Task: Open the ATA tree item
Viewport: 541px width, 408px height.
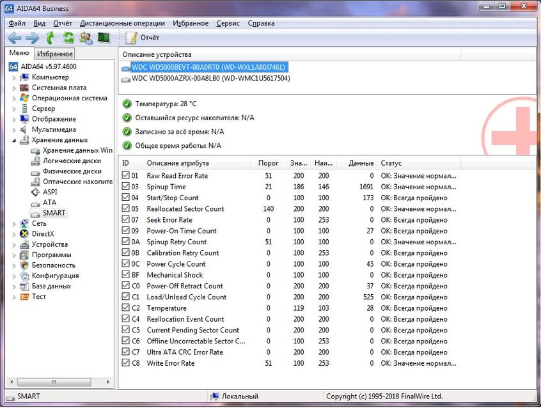Action: [43, 202]
